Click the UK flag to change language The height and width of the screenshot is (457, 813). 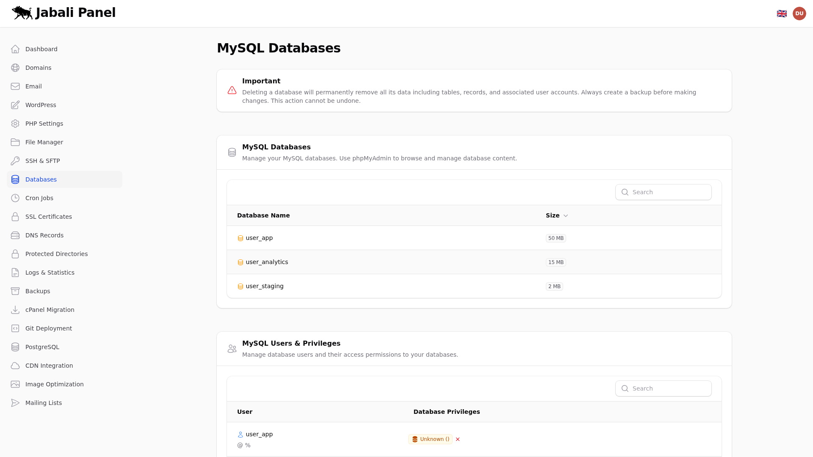click(782, 13)
